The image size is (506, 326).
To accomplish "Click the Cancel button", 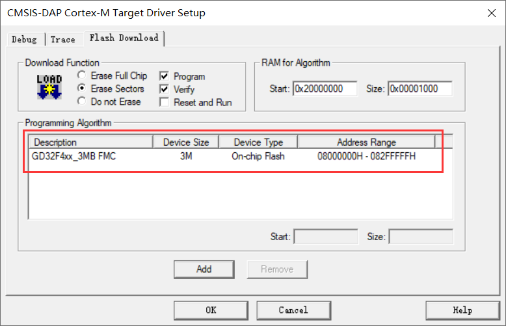I will click(293, 310).
